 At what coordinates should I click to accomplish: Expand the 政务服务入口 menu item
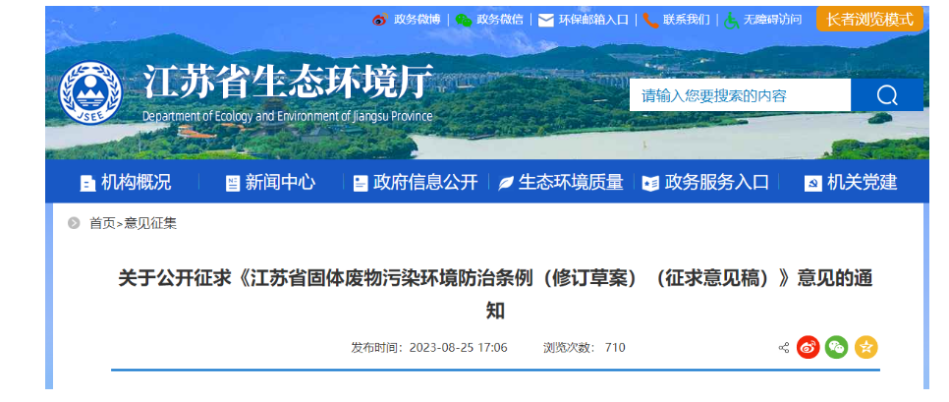(x=705, y=183)
